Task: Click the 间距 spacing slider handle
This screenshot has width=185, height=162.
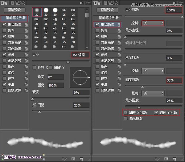Action: (x=39, y=112)
